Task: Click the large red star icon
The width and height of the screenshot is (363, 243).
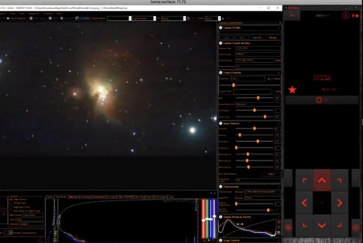Action: [292, 90]
